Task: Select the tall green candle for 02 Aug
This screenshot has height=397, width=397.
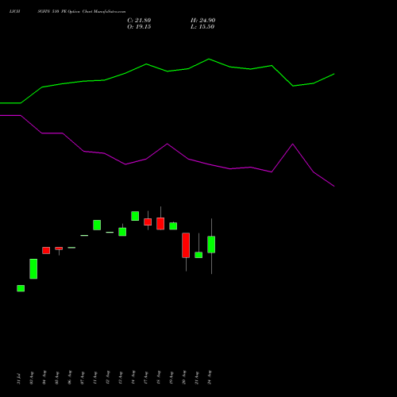Action: pyautogui.click(x=33, y=268)
